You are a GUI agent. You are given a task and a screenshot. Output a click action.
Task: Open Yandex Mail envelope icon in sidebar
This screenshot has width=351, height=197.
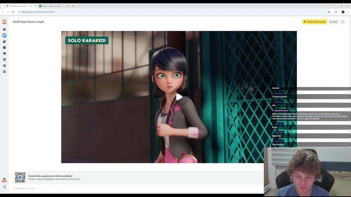[4, 29]
